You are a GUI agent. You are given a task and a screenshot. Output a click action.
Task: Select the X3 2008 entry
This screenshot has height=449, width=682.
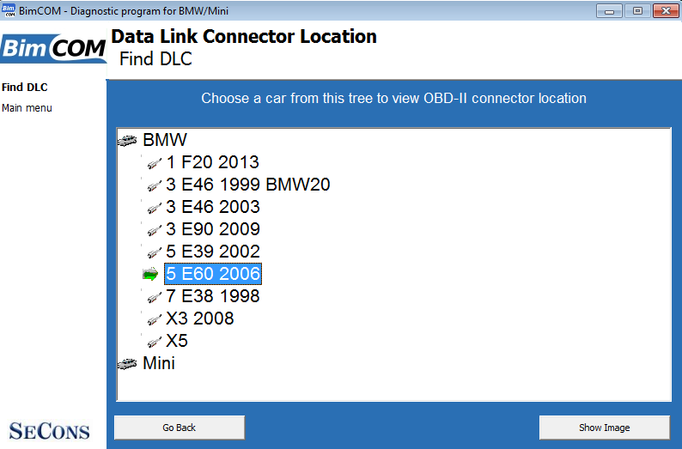(x=200, y=319)
